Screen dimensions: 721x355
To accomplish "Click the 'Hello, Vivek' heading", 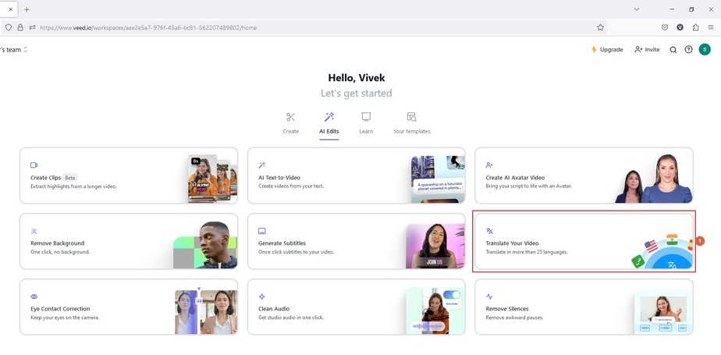I will pos(357,78).
